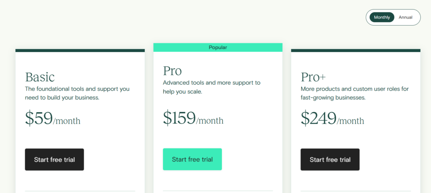Click the Pro plan's advanced tools description
The image size is (431, 193).
pyautogui.click(x=212, y=87)
